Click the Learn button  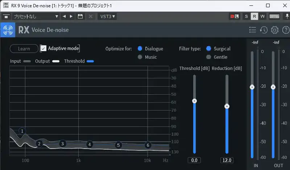coord(24,49)
